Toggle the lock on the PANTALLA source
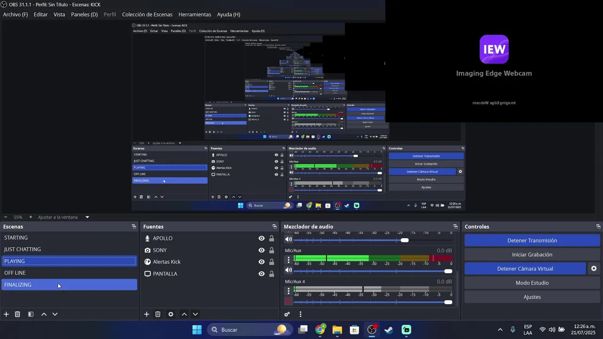The height and width of the screenshot is (339, 603). (271, 274)
